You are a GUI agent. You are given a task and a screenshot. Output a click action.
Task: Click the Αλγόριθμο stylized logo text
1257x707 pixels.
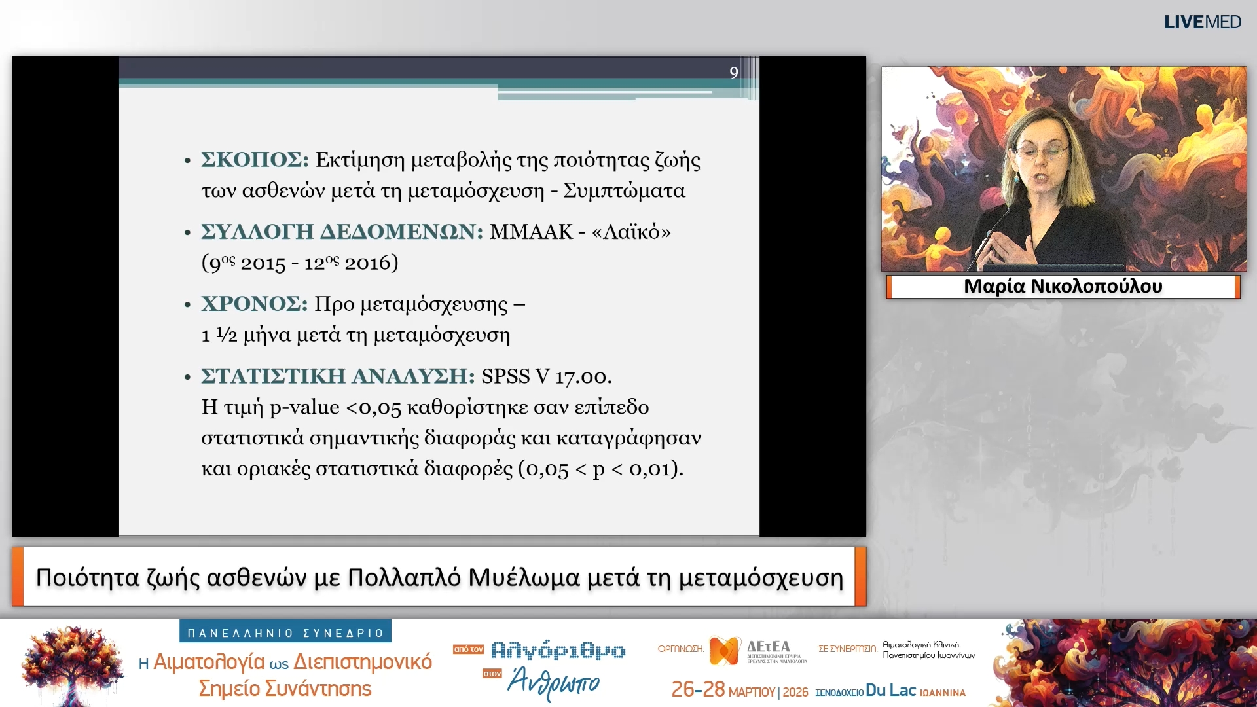558,650
